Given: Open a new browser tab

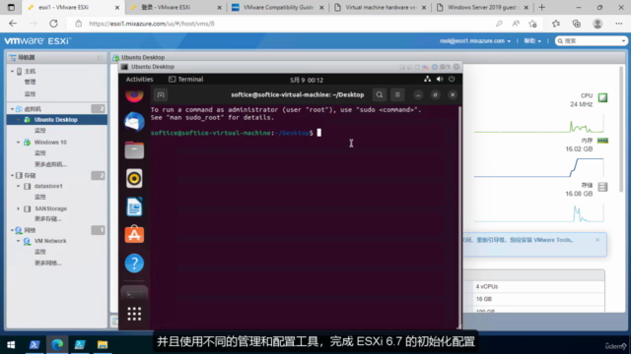Looking at the screenshot, I should [x=541, y=7].
